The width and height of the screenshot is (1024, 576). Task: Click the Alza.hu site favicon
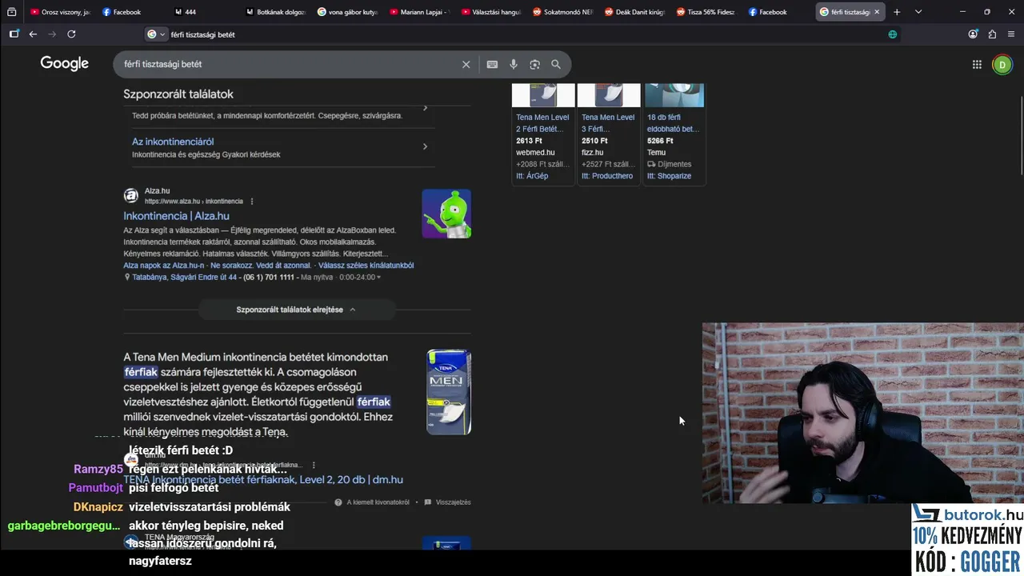pyautogui.click(x=130, y=195)
